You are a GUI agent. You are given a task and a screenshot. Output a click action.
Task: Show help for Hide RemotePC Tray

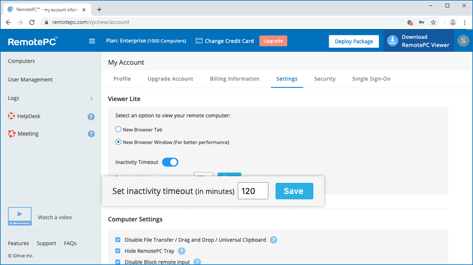coord(182,251)
